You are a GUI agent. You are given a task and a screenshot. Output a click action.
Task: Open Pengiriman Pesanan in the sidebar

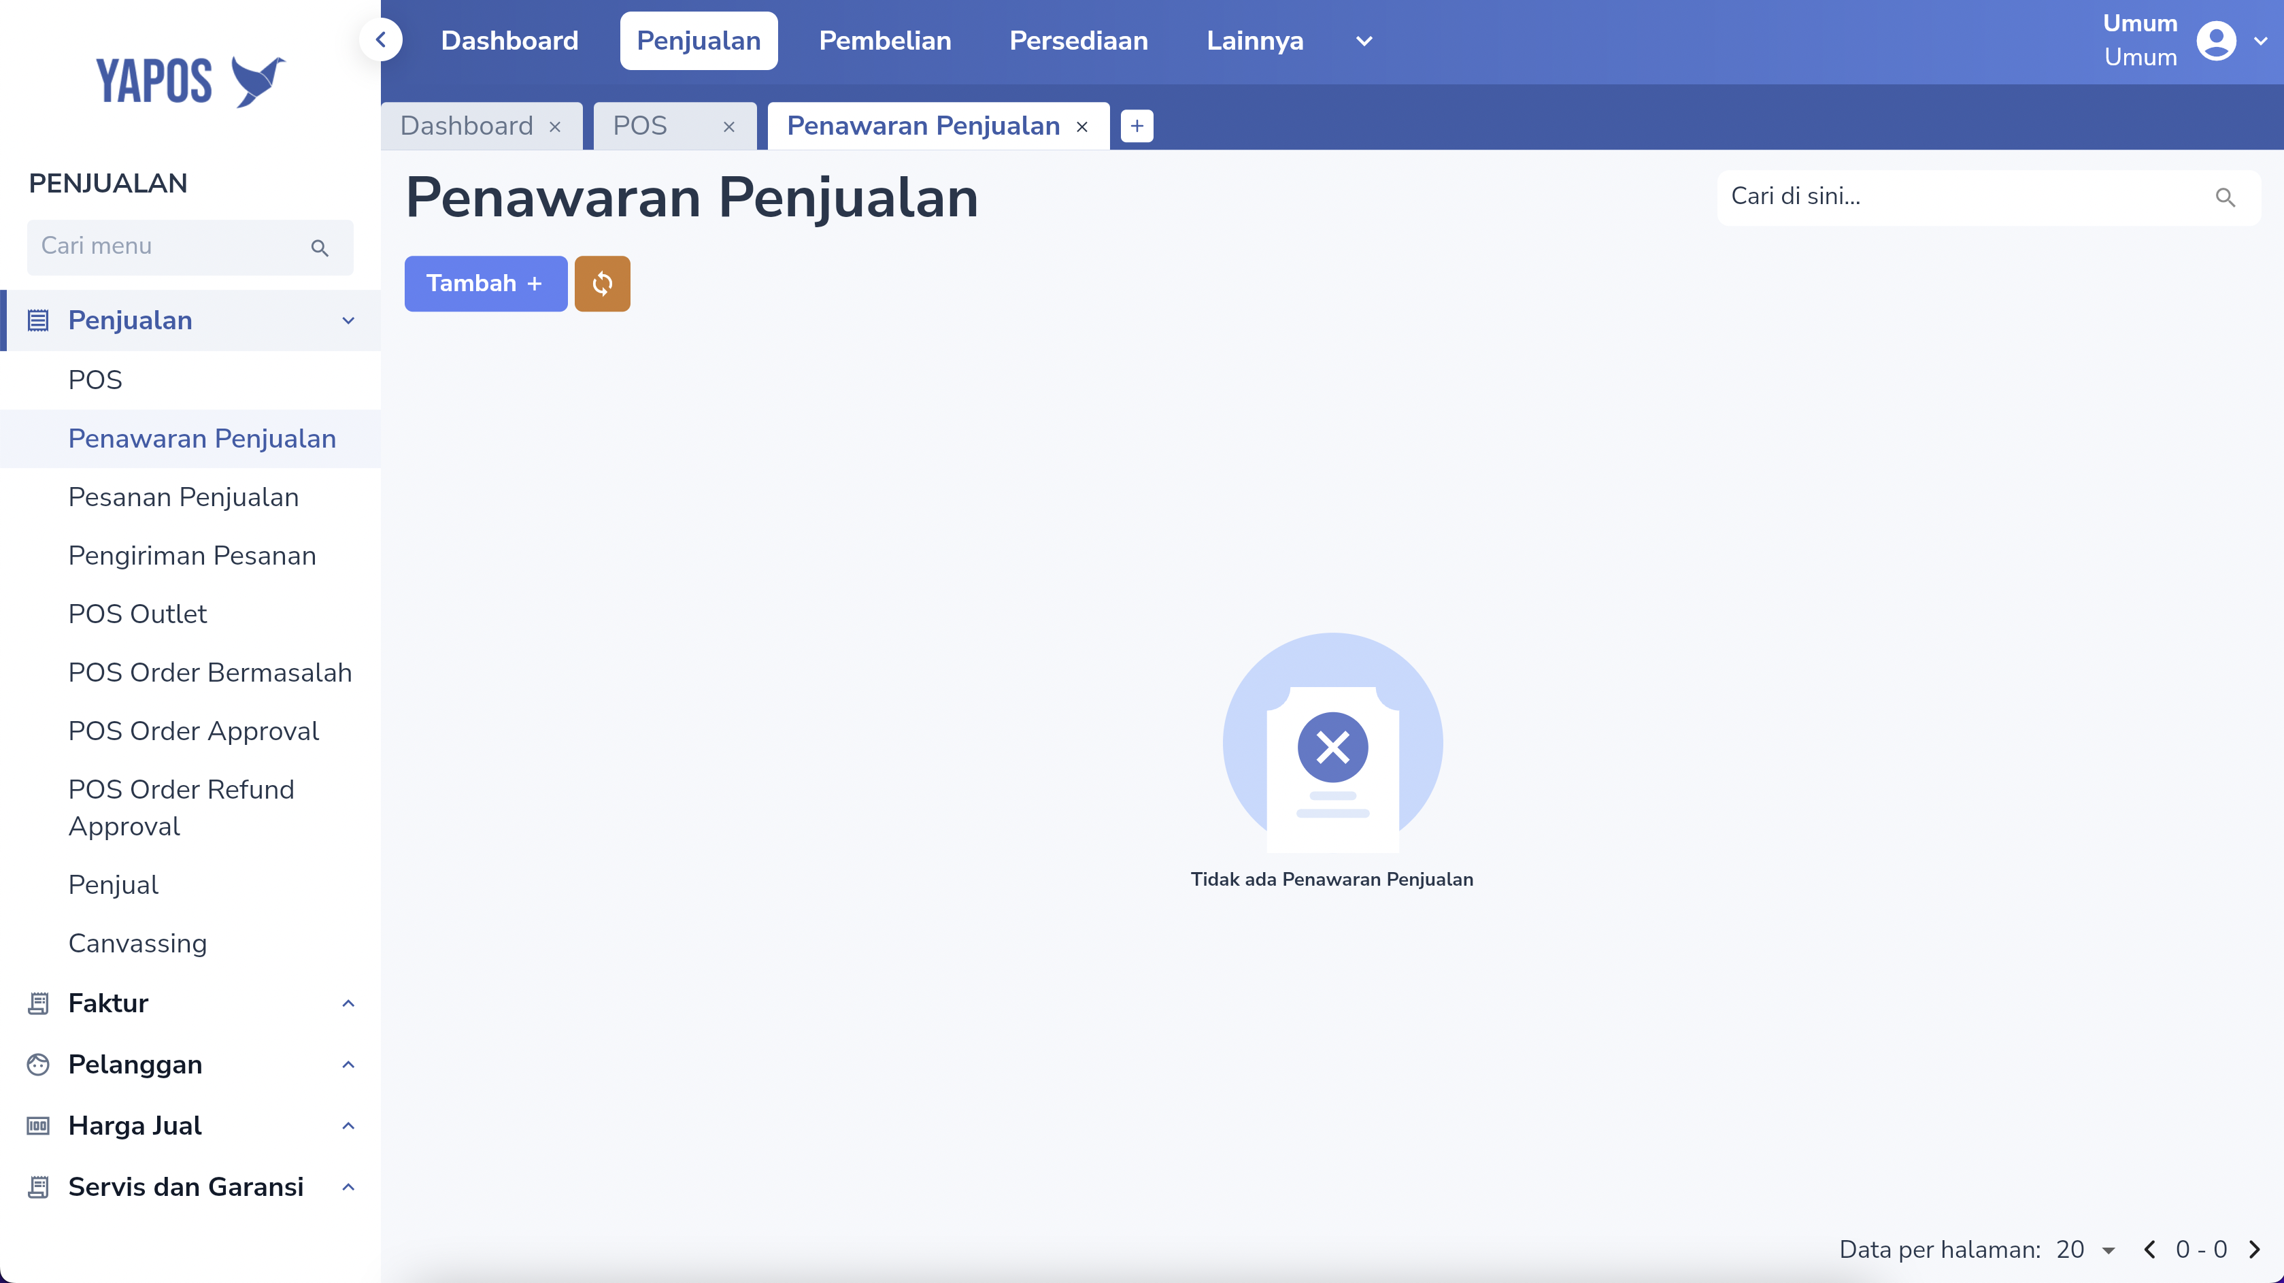190,555
